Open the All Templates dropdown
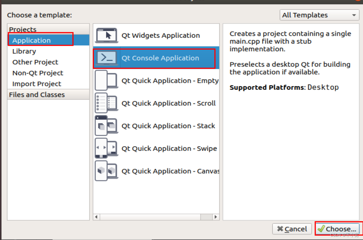The height and width of the screenshot is (240, 363). pyautogui.click(x=319, y=15)
